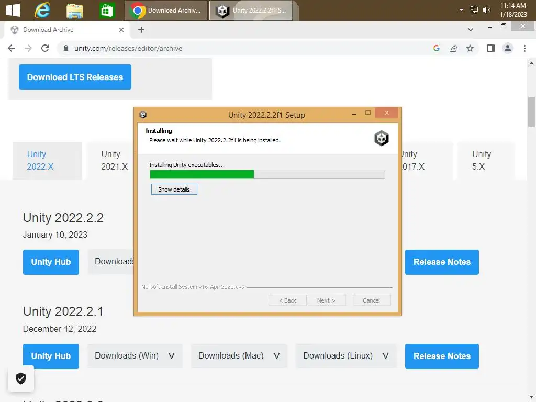
Task: Click the page vertical scrollbar thumb
Action: [x=531, y=112]
